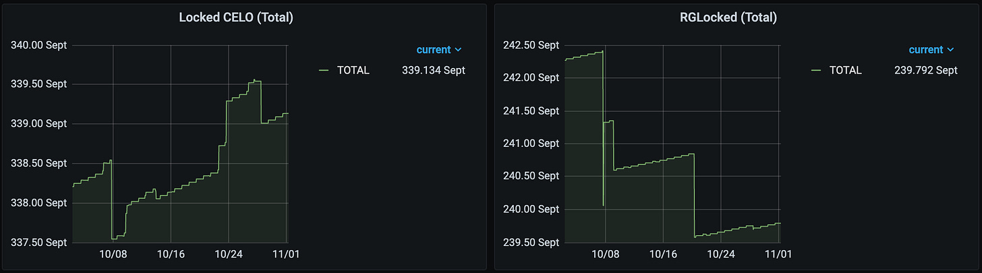982x273 pixels.
Task: Click the peak near 339.50 on Locked CELO graph
Action: point(254,80)
